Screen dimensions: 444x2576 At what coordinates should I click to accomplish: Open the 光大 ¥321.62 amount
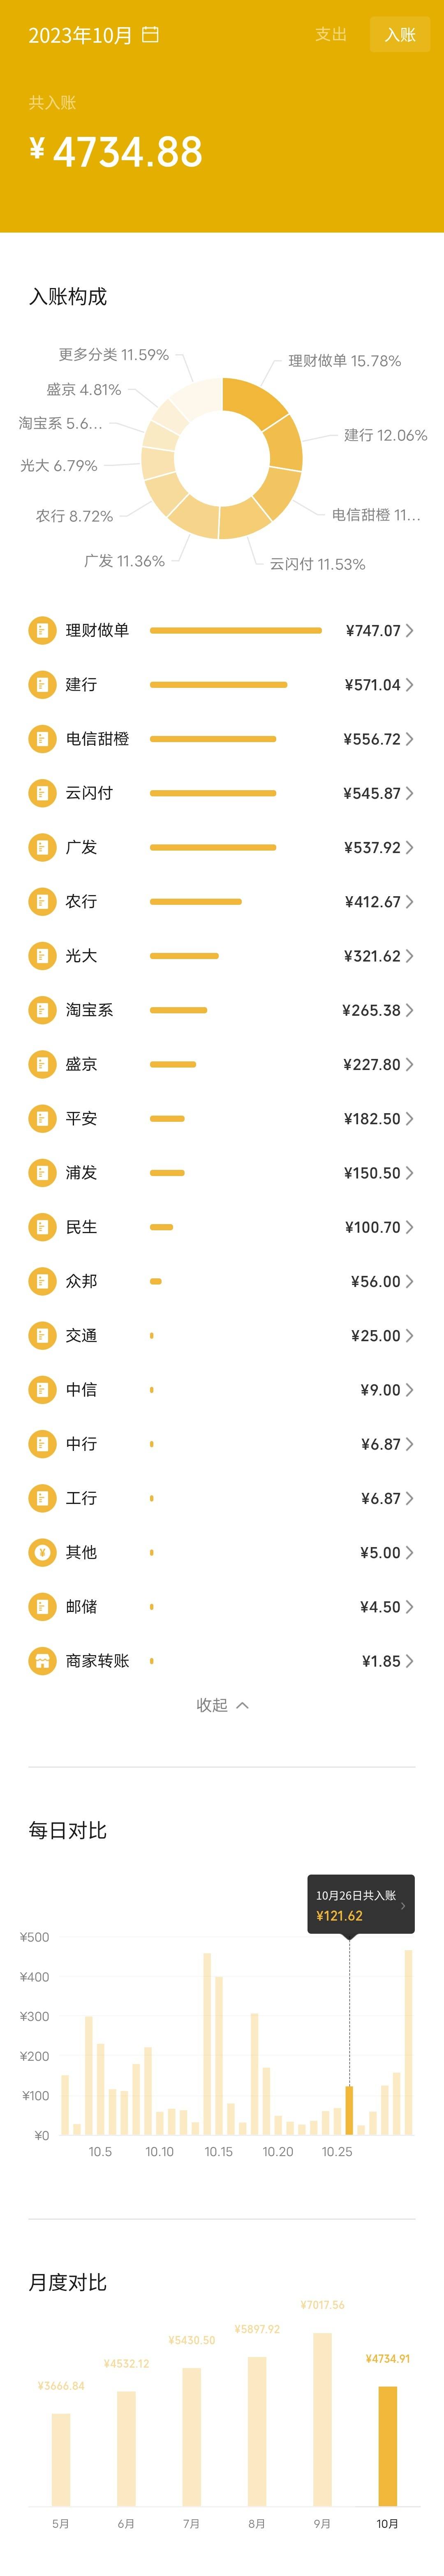372,956
